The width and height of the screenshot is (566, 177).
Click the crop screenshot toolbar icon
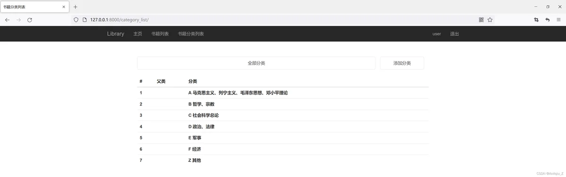click(x=536, y=20)
